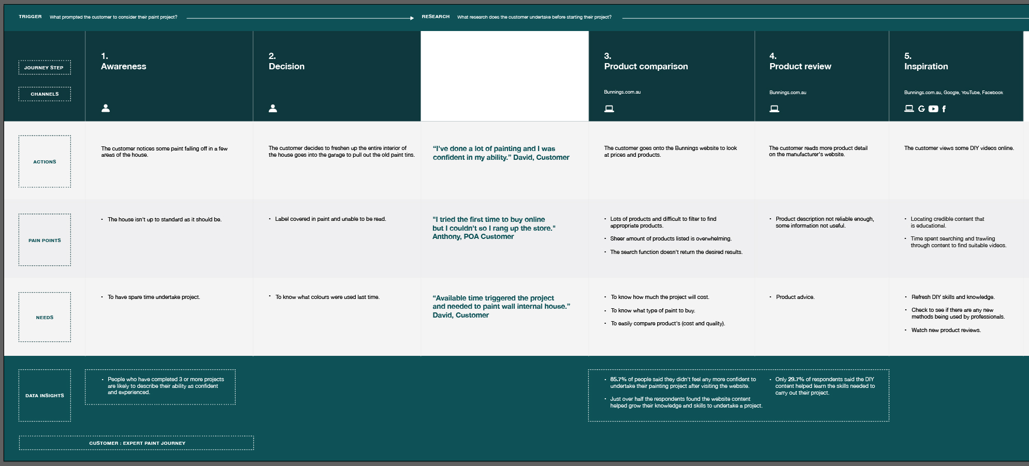Click the person icon under Awareness

[106, 108]
